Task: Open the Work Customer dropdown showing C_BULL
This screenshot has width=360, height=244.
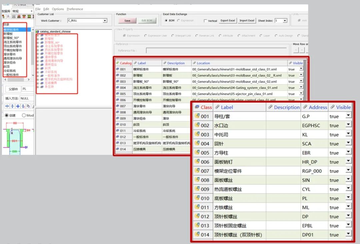Action: (x=105, y=20)
